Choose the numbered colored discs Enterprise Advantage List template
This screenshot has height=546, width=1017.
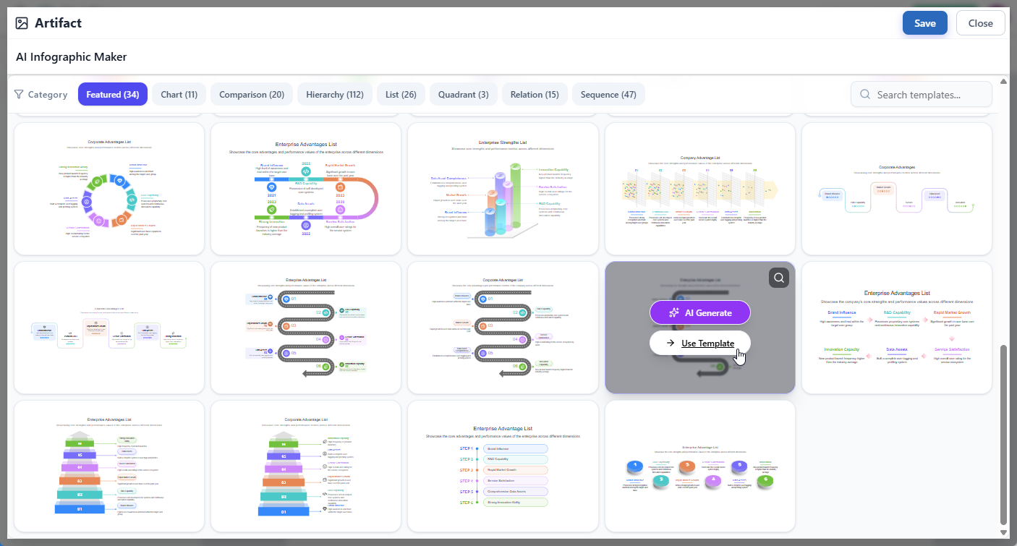pyautogui.click(x=699, y=466)
